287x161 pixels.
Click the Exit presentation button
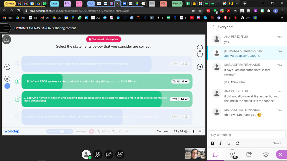127,131
